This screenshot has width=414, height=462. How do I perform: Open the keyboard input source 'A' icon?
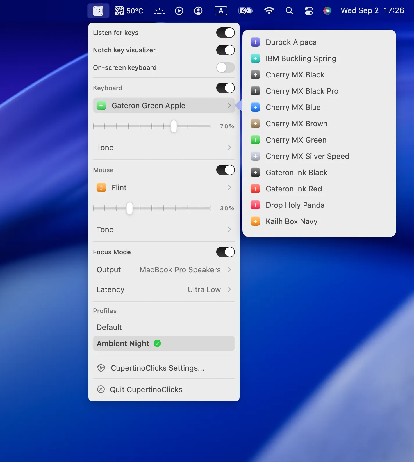pos(221,11)
